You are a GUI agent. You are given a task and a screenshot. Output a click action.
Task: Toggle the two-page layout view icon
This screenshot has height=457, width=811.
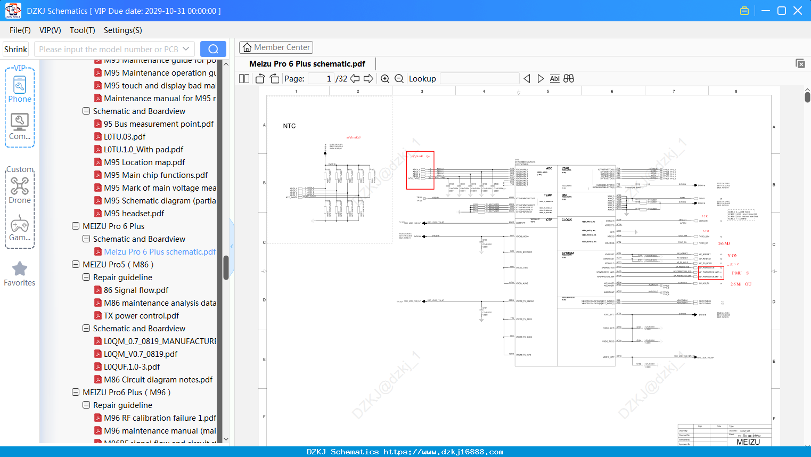244,78
